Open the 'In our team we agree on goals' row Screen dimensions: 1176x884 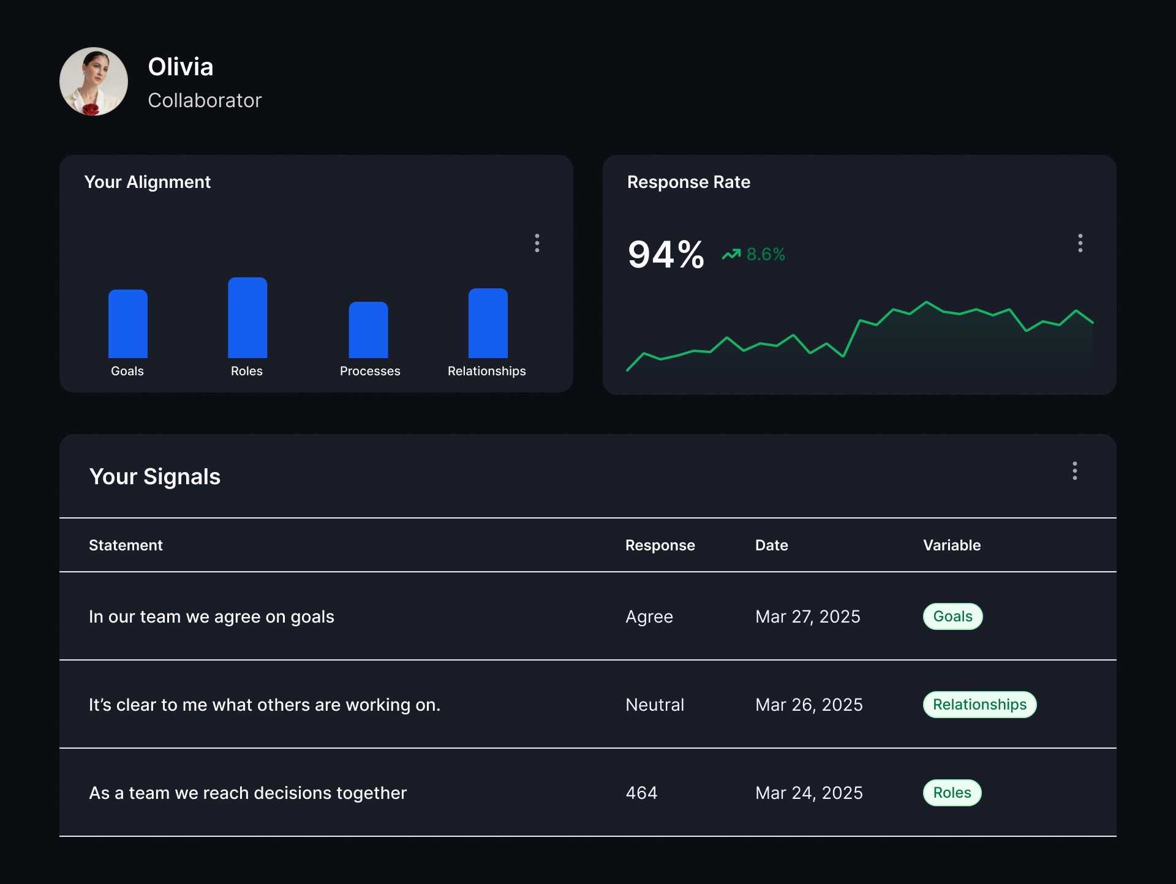[x=588, y=616]
